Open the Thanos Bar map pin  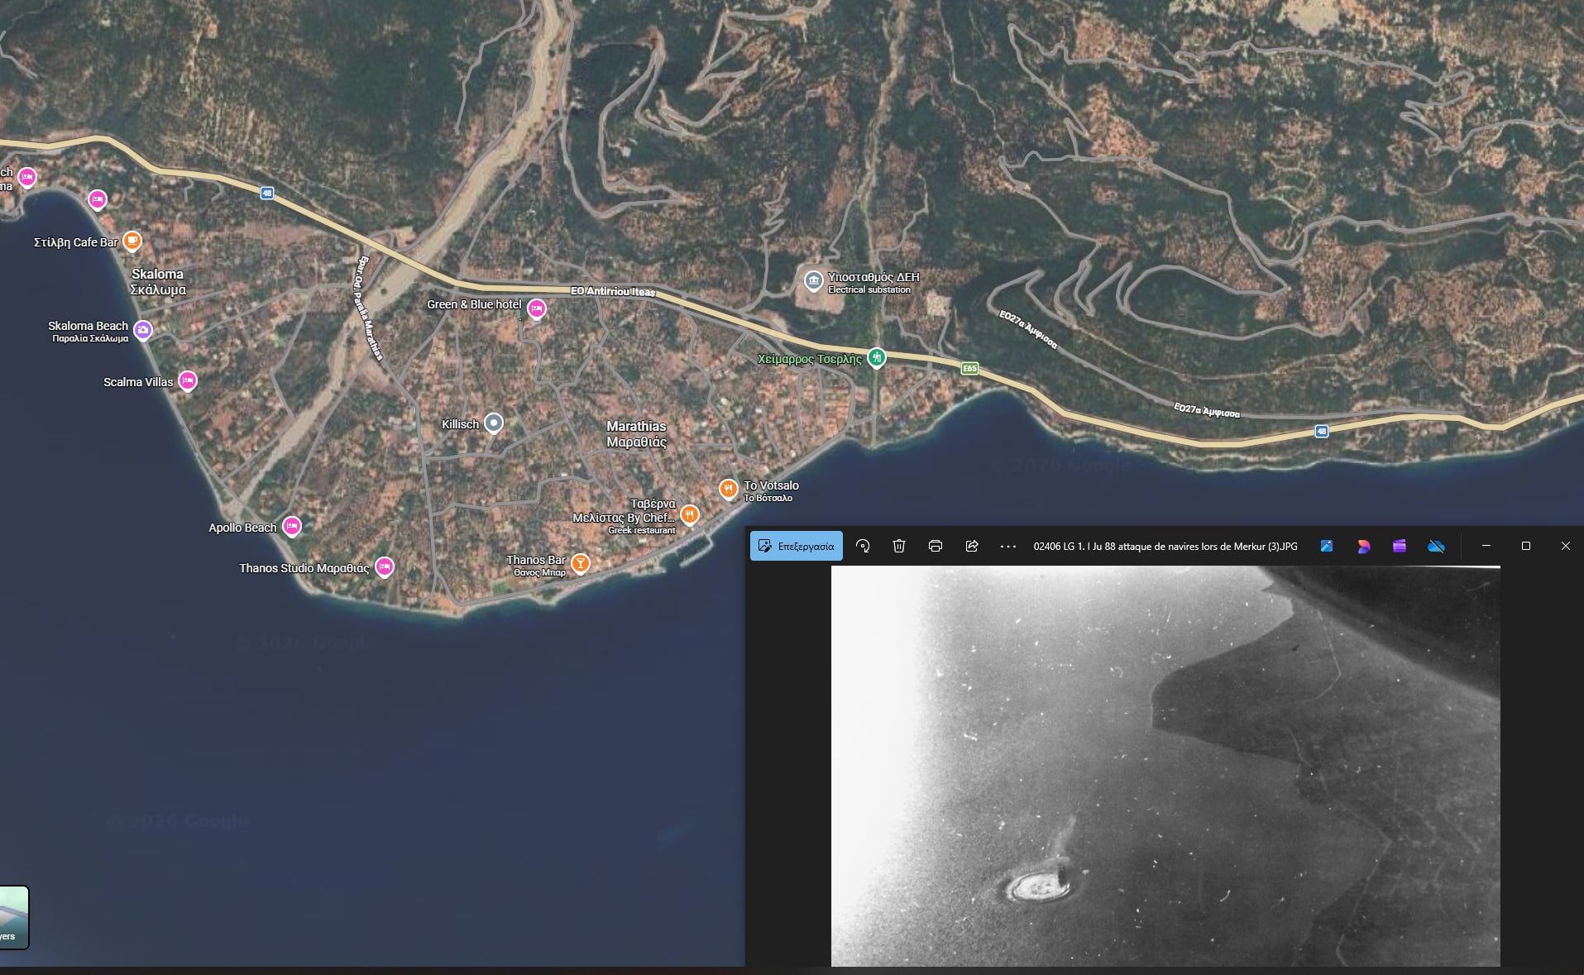(x=581, y=563)
